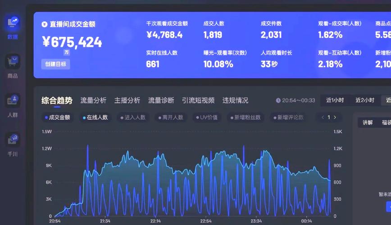Viewport: 391px width, 225px height.
Task: Switch to the 综合趋势 tab
Action: tap(57, 100)
